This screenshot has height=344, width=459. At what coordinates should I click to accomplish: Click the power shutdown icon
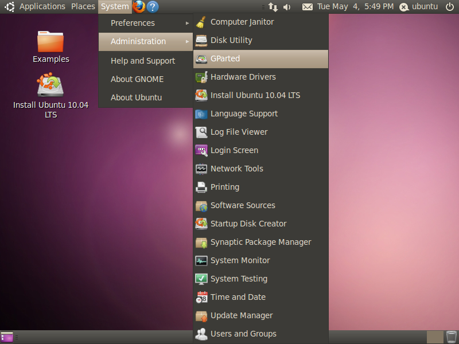click(450, 6)
